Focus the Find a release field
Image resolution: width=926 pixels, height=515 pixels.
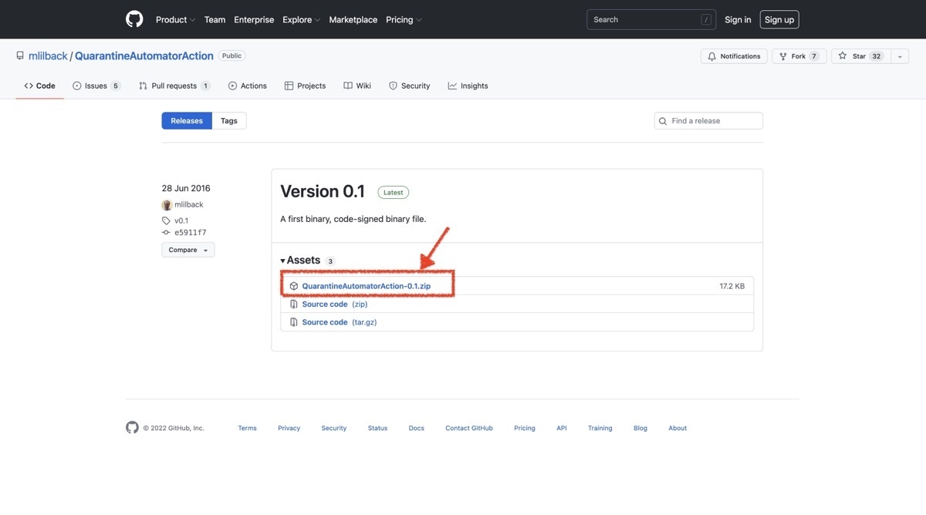[x=708, y=121]
